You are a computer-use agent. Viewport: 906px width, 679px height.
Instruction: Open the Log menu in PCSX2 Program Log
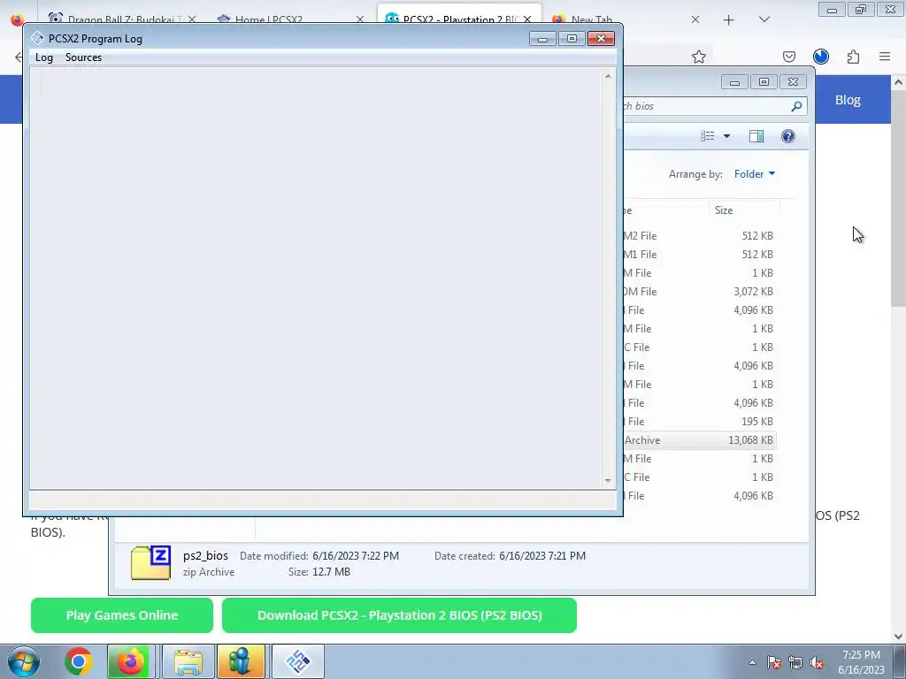pyautogui.click(x=44, y=57)
